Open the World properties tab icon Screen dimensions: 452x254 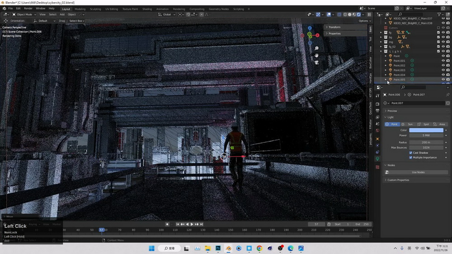point(377,130)
